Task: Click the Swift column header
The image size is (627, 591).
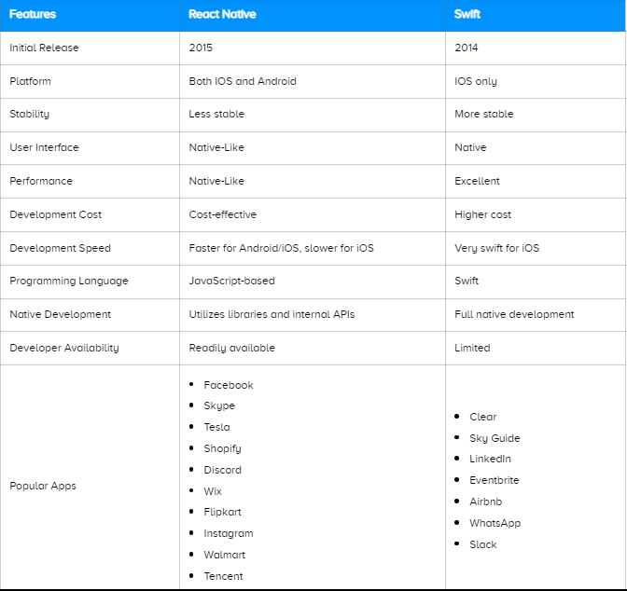Action: (x=468, y=15)
